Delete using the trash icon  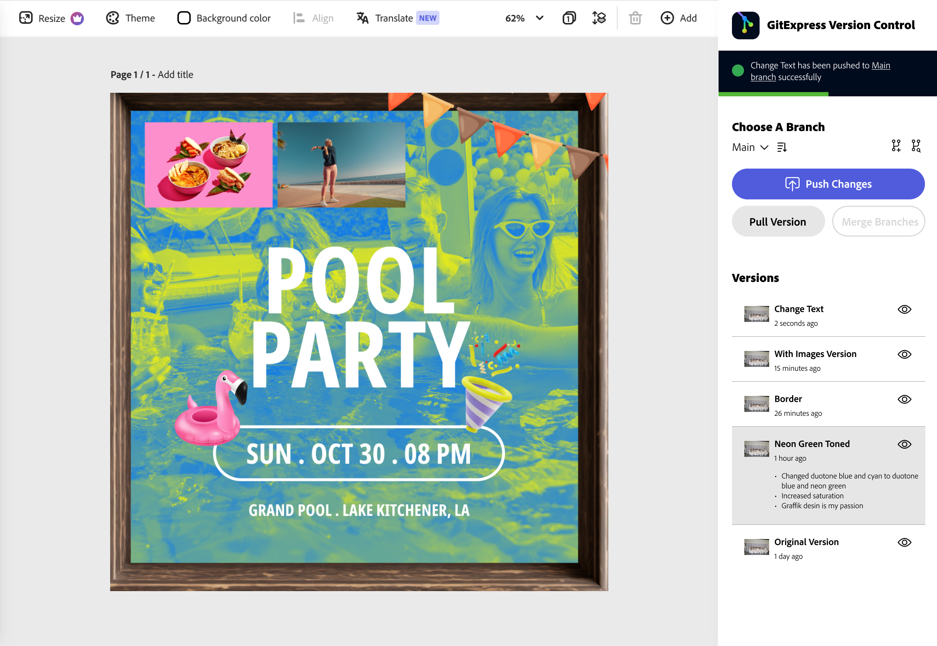click(x=635, y=18)
